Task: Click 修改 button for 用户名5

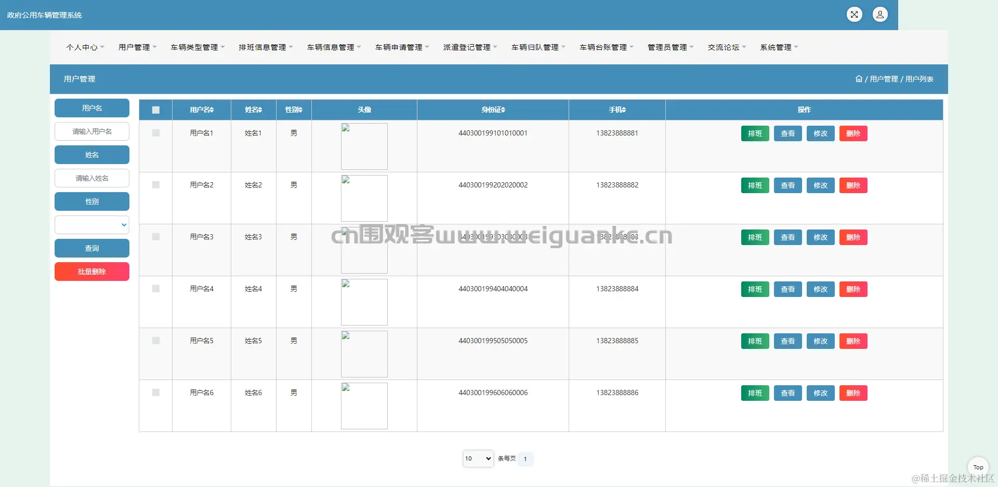Action: (x=820, y=341)
